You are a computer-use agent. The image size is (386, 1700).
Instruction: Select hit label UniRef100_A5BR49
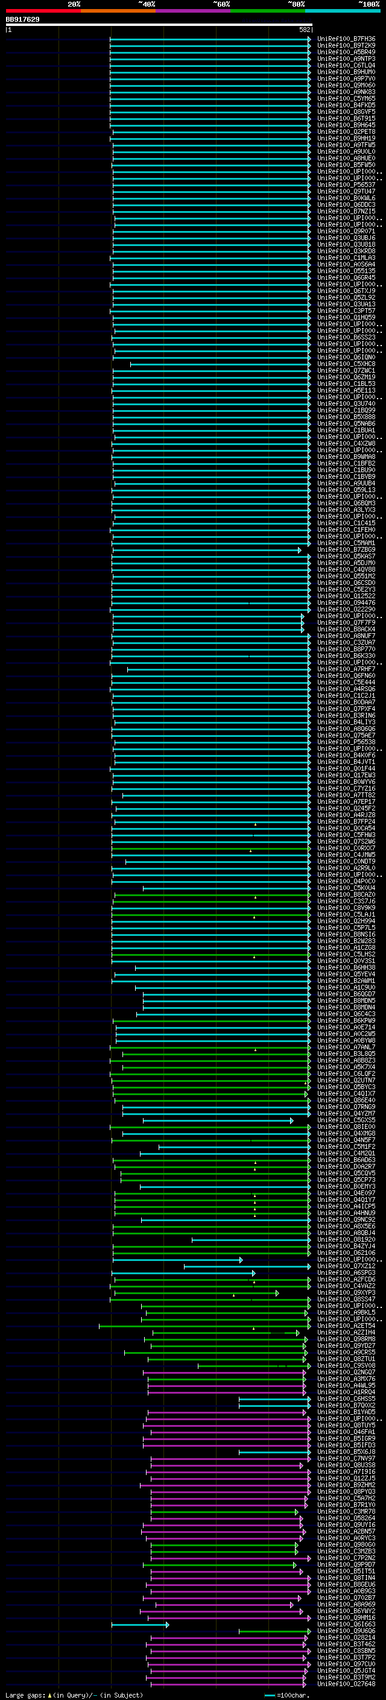tap(346, 52)
